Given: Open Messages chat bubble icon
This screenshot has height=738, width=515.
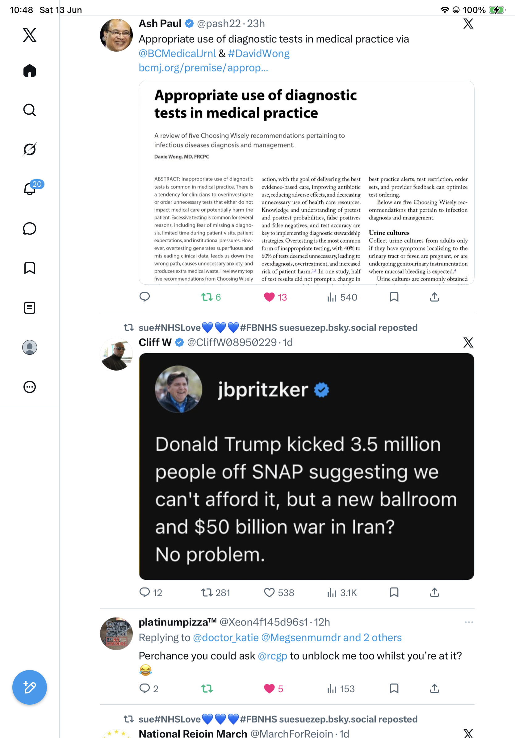Looking at the screenshot, I should (x=30, y=228).
